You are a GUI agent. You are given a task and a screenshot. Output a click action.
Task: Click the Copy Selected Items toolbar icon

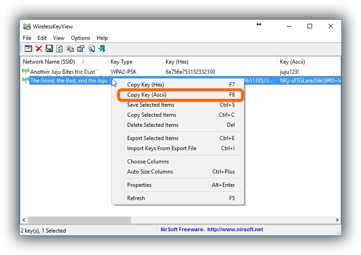point(70,49)
